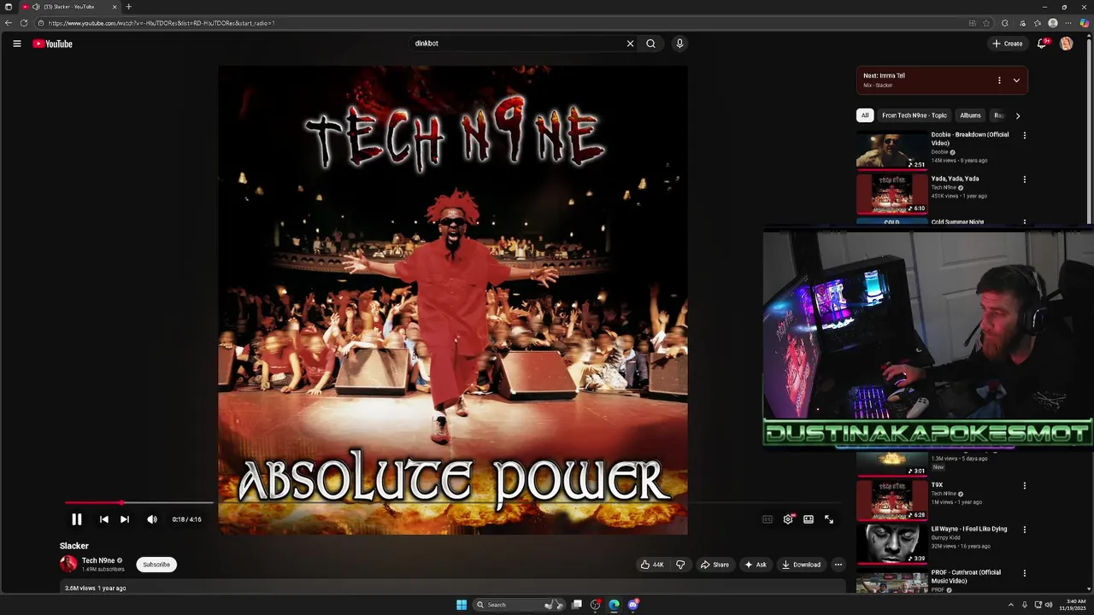This screenshot has width=1094, height=615.
Task: Toggle subtitles closed captions
Action: [x=768, y=519]
